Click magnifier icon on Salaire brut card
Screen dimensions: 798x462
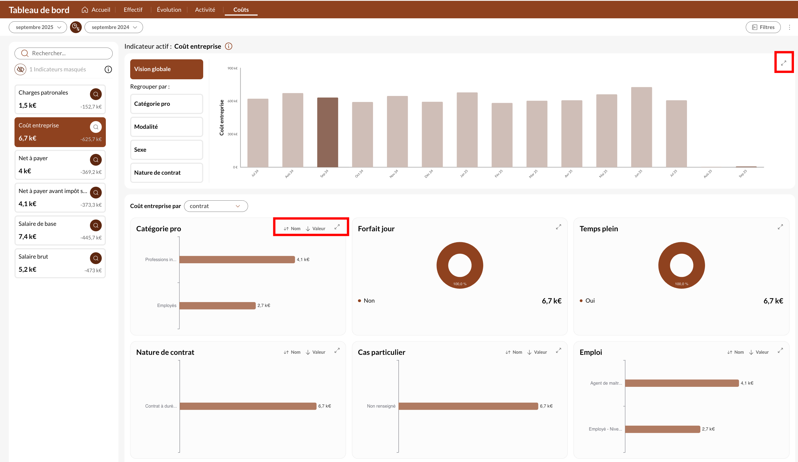[96, 258]
